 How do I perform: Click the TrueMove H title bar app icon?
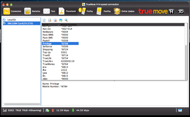(84, 4)
